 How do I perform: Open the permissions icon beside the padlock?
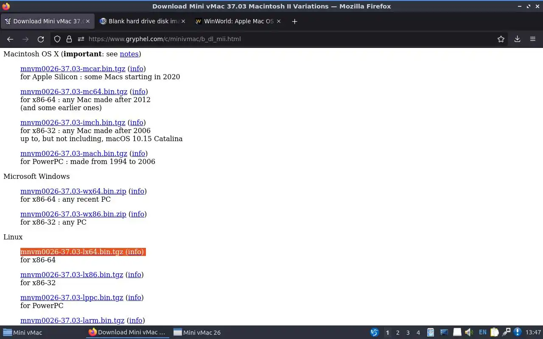point(81,39)
